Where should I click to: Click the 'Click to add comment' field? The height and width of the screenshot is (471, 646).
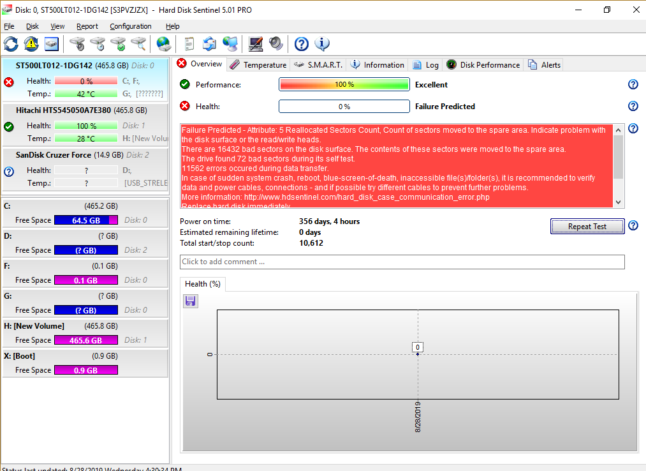pyautogui.click(x=402, y=262)
